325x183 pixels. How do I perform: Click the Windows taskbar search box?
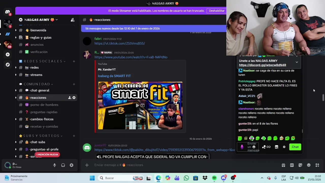coord(121,178)
